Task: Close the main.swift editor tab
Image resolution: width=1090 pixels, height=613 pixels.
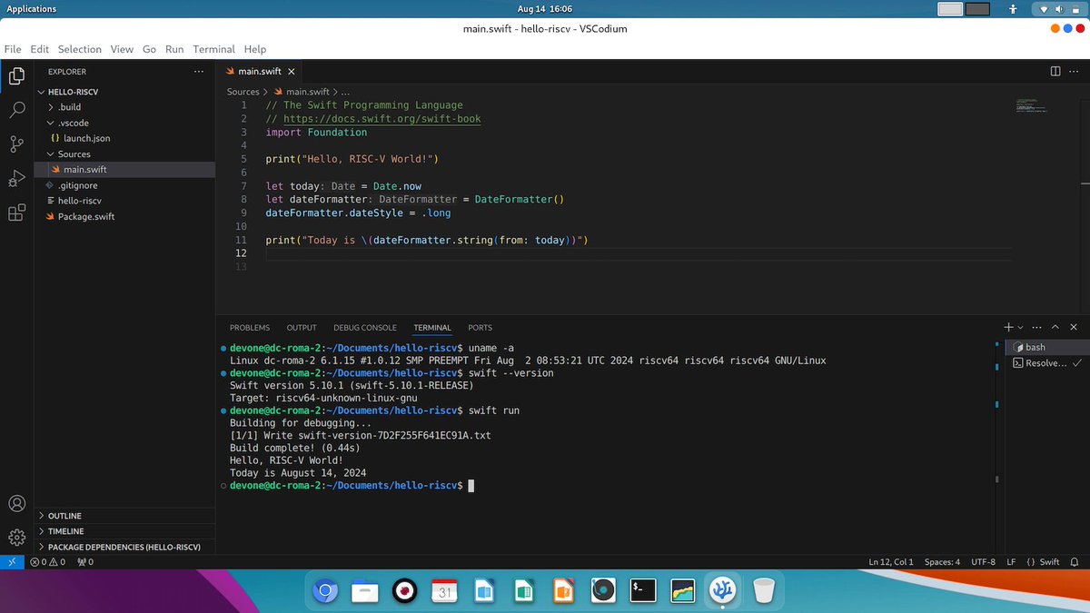Action: [291, 72]
